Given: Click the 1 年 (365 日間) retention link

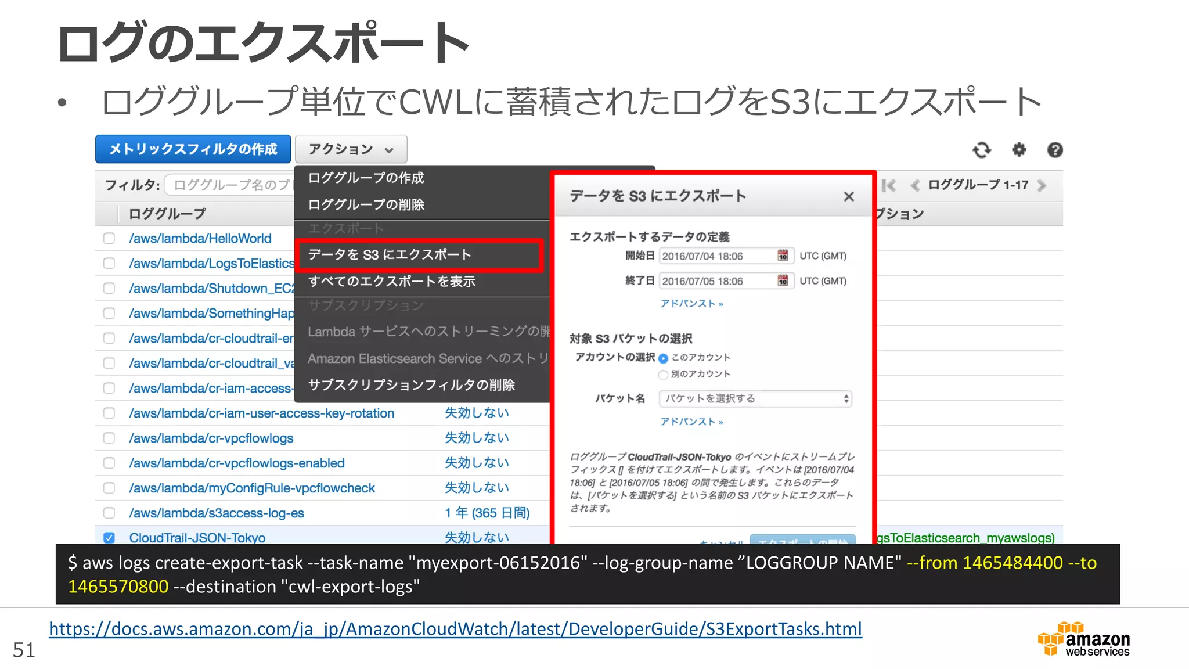Looking at the screenshot, I should click(x=487, y=513).
